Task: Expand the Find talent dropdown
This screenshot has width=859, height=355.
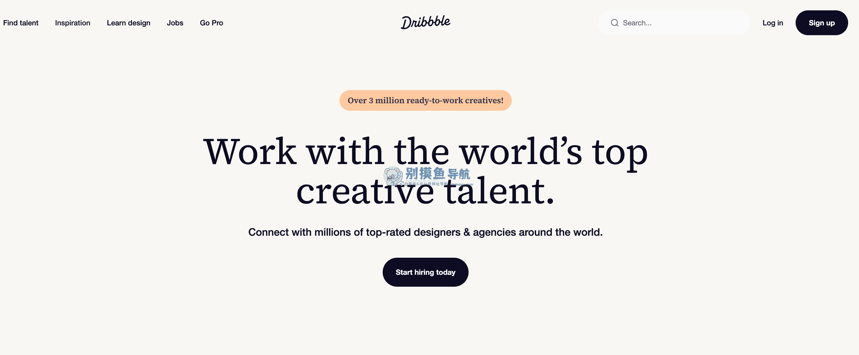Action: (x=20, y=23)
